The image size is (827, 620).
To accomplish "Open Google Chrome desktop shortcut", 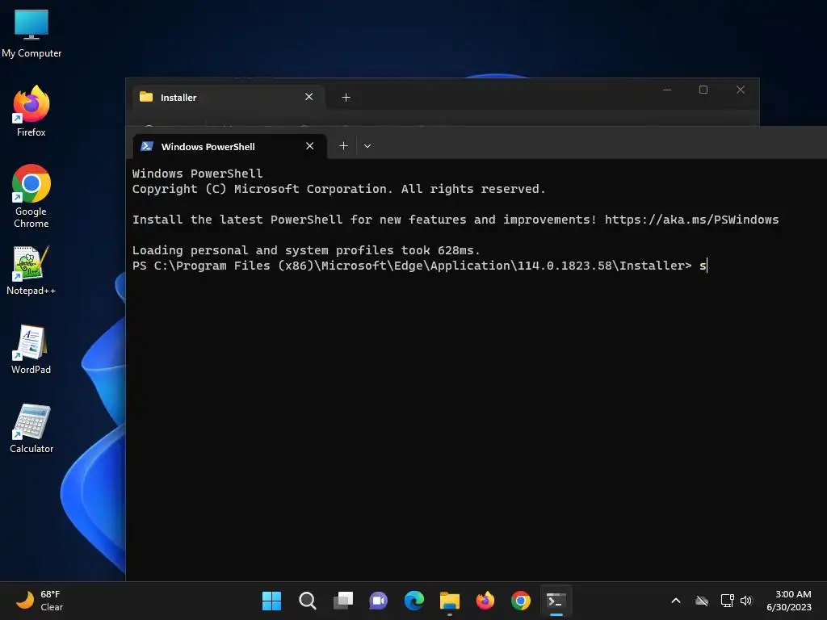I will point(31,195).
